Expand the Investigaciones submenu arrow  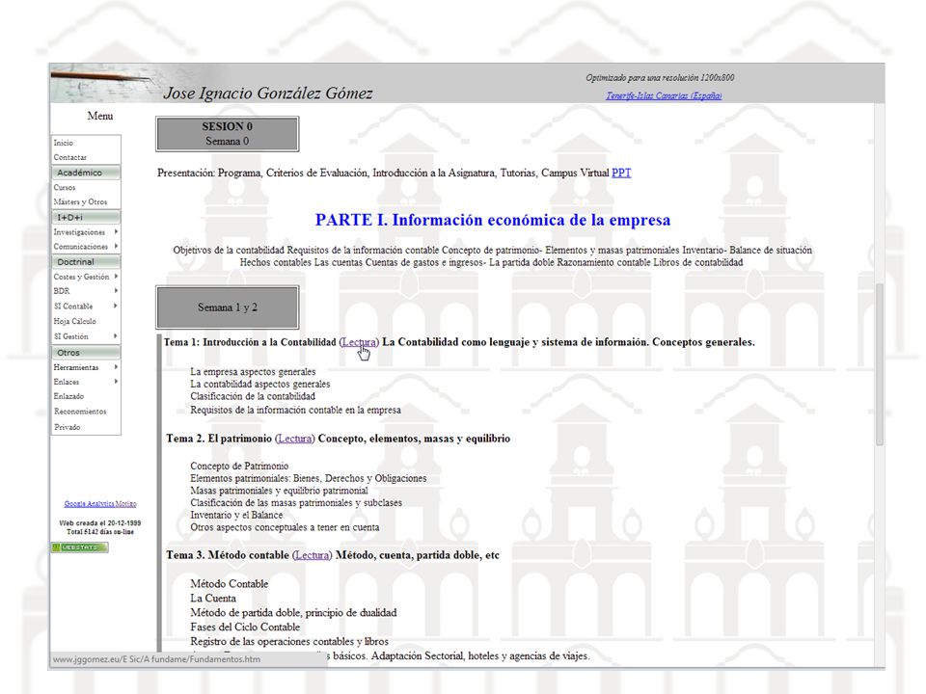point(116,232)
